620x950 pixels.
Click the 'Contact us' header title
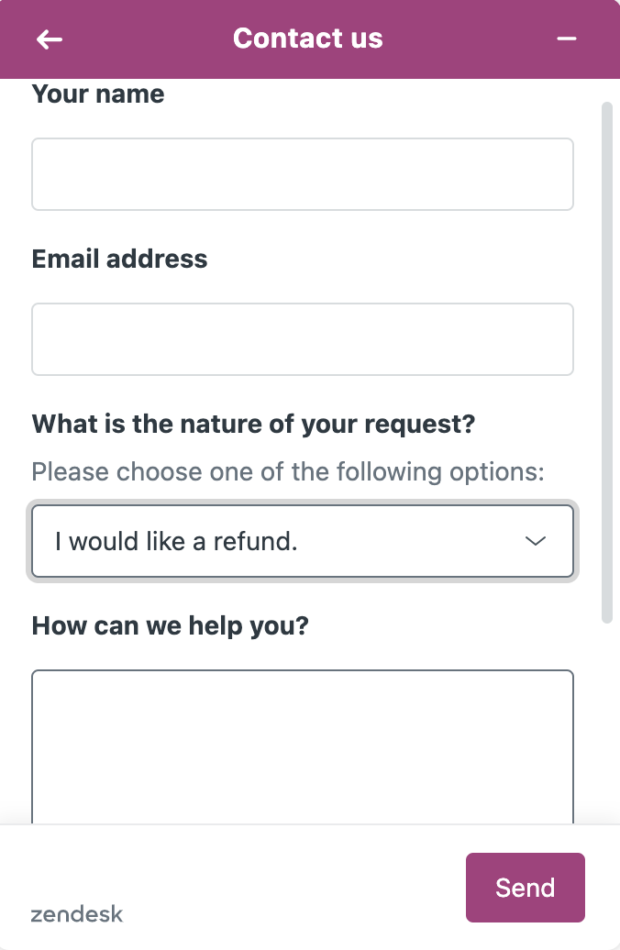pos(308,39)
